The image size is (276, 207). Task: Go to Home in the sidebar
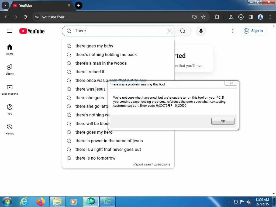coord(10,50)
